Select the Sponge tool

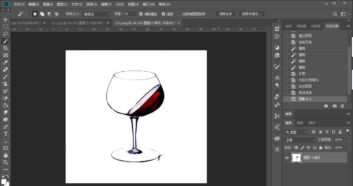[5, 120]
